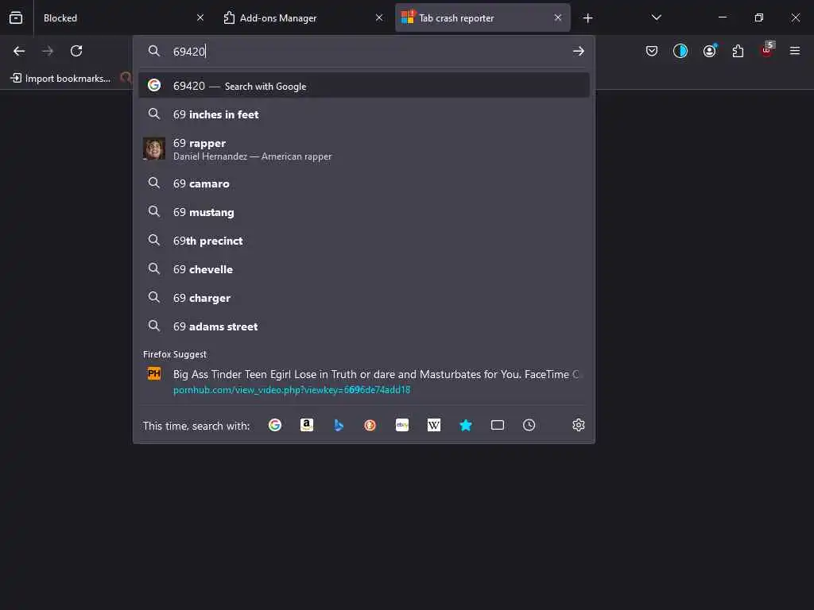Choose the 69 rapper suggestion
814x610 pixels.
364,149
